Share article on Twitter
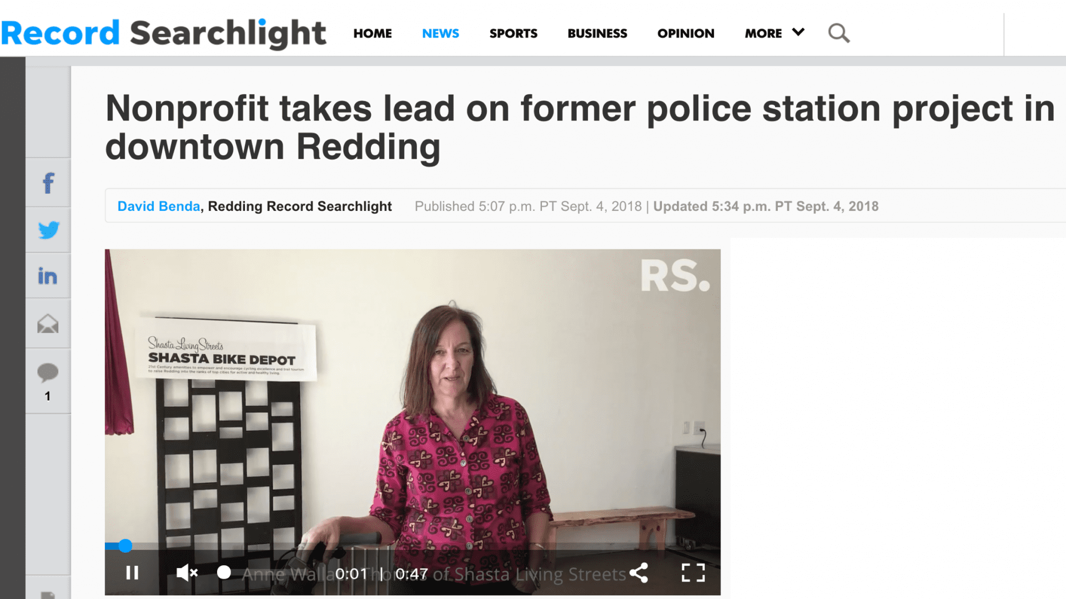This screenshot has width=1066, height=599. pos(48,230)
